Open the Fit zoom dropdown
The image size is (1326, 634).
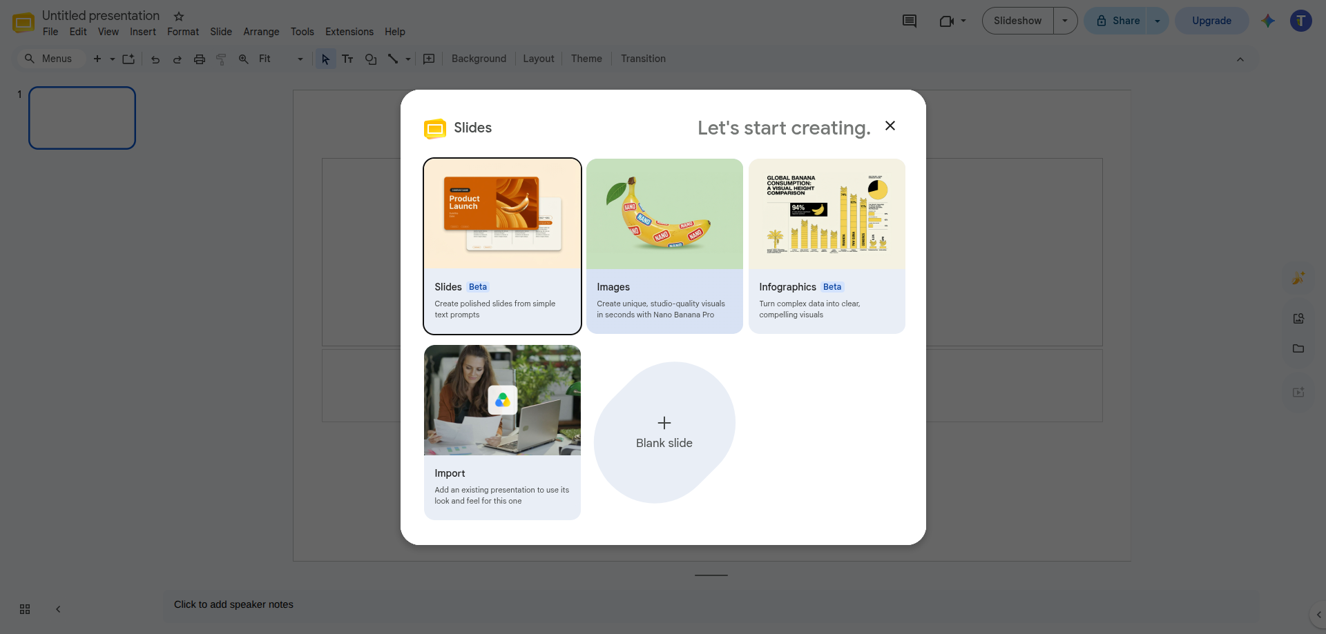(280, 59)
